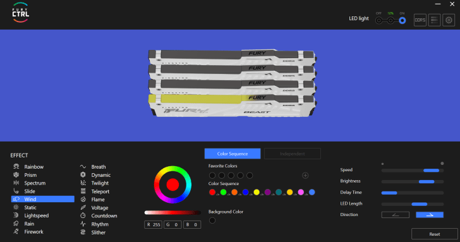This screenshot has height=242, width=460.
Task: Select red color in Color Sequence
Action: (x=212, y=192)
